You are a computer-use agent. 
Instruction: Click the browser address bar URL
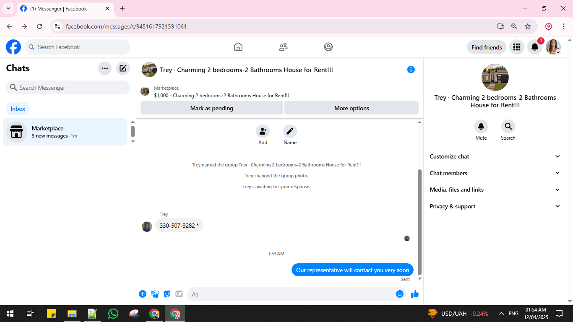tap(126, 26)
